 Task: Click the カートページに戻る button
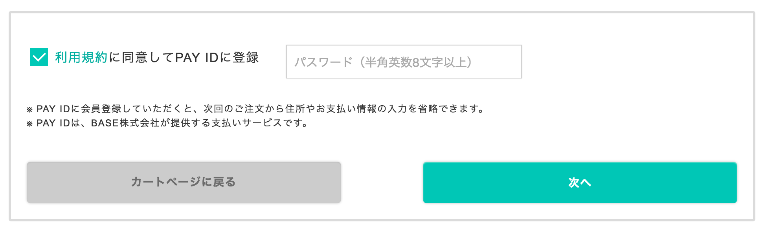(x=184, y=183)
